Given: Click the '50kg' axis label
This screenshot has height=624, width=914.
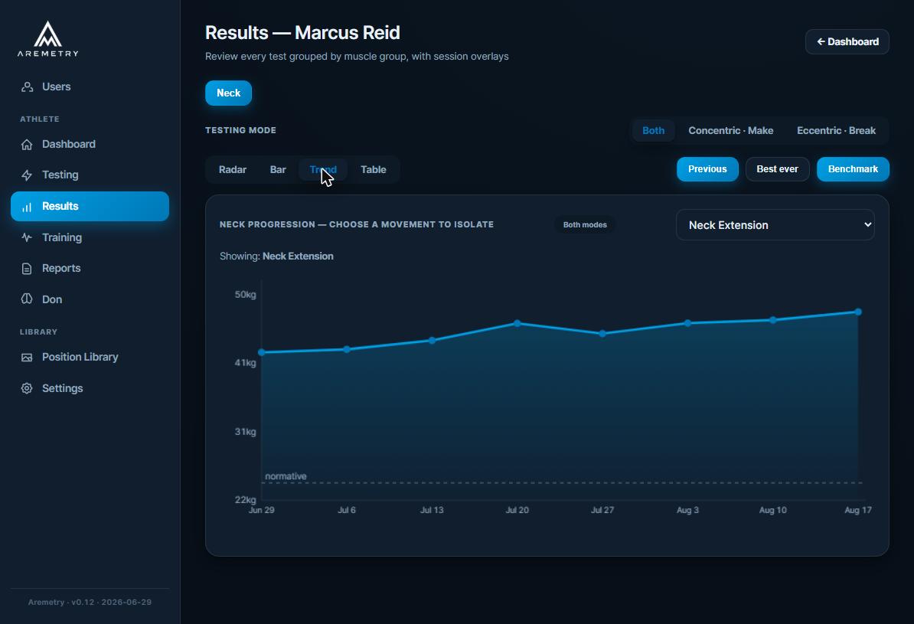Looking at the screenshot, I should (246, 295).
